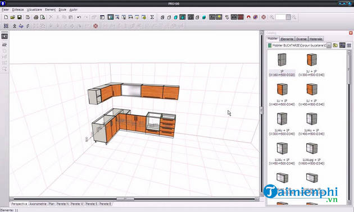Switch to the Elemente catalog tab
Viewport: 354px width, 212px height.
(x=287, y=39)
